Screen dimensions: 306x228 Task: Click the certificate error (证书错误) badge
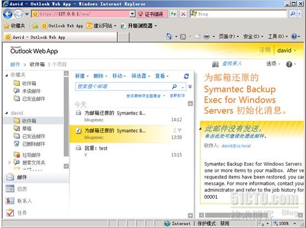pos(152,14)
